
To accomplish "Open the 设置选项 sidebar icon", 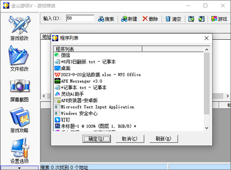I will [19, 151].
